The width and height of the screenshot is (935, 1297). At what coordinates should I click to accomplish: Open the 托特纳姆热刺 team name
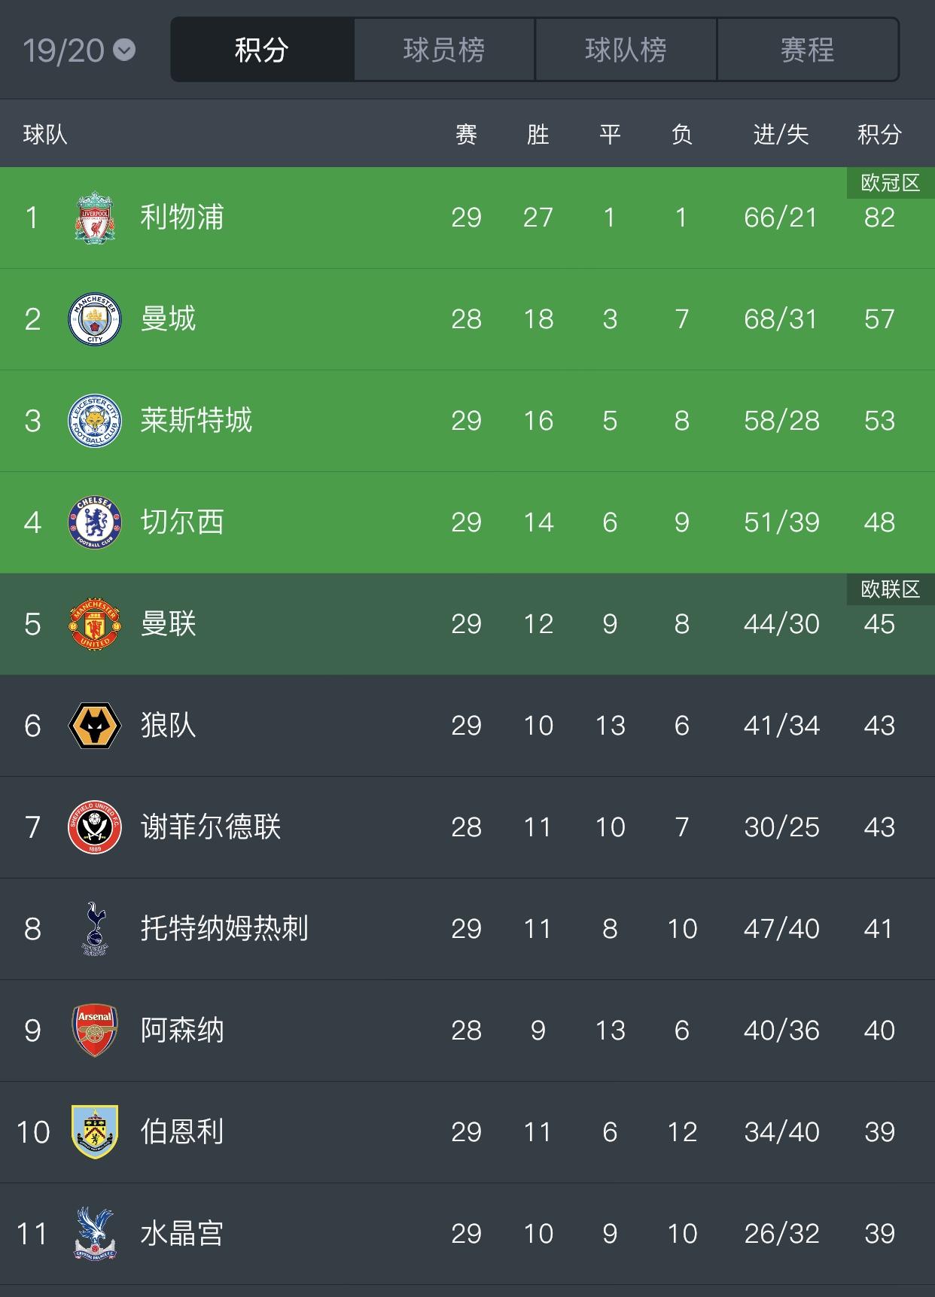tap(224, 929)
